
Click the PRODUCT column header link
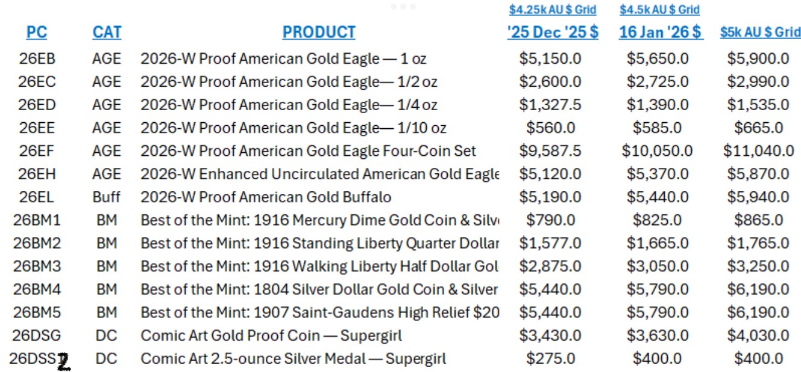tap(319, 32)
